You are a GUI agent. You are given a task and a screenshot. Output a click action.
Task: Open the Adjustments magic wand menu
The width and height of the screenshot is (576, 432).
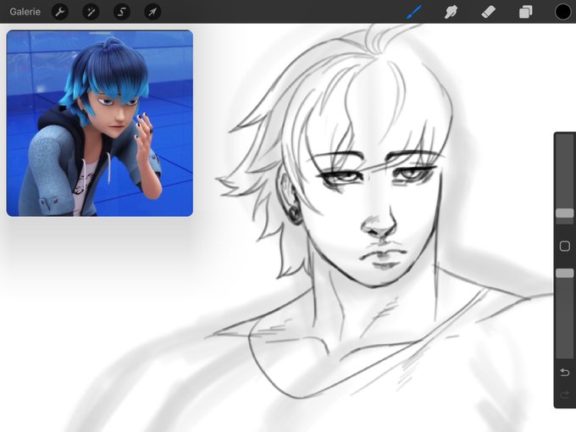coord(91,12)
